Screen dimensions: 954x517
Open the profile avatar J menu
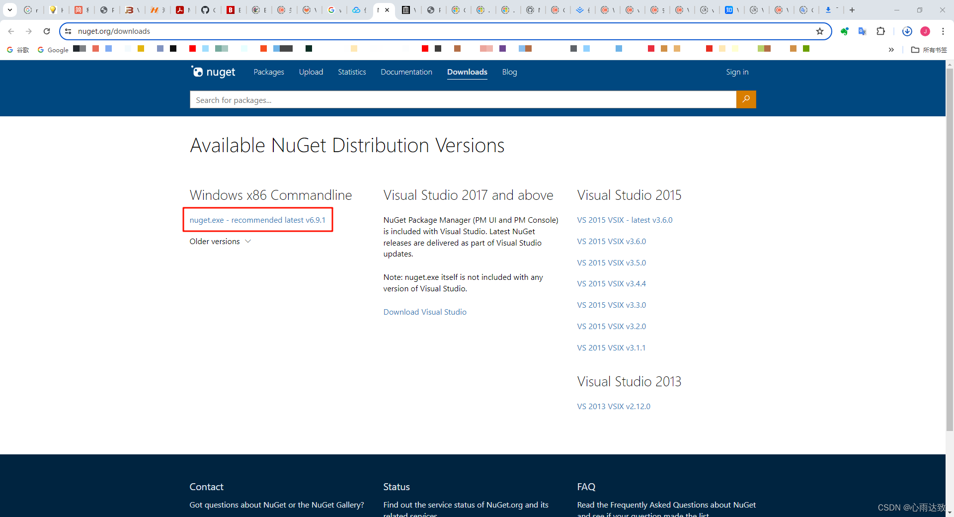(x=925, y=31)
